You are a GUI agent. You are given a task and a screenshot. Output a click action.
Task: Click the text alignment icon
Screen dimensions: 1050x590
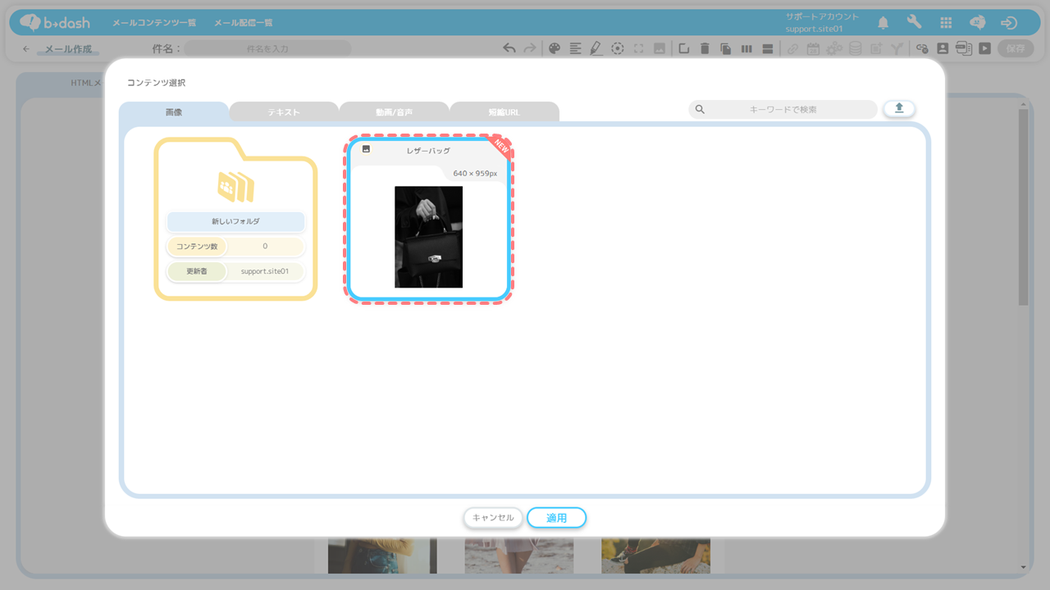tap(575, 48)
